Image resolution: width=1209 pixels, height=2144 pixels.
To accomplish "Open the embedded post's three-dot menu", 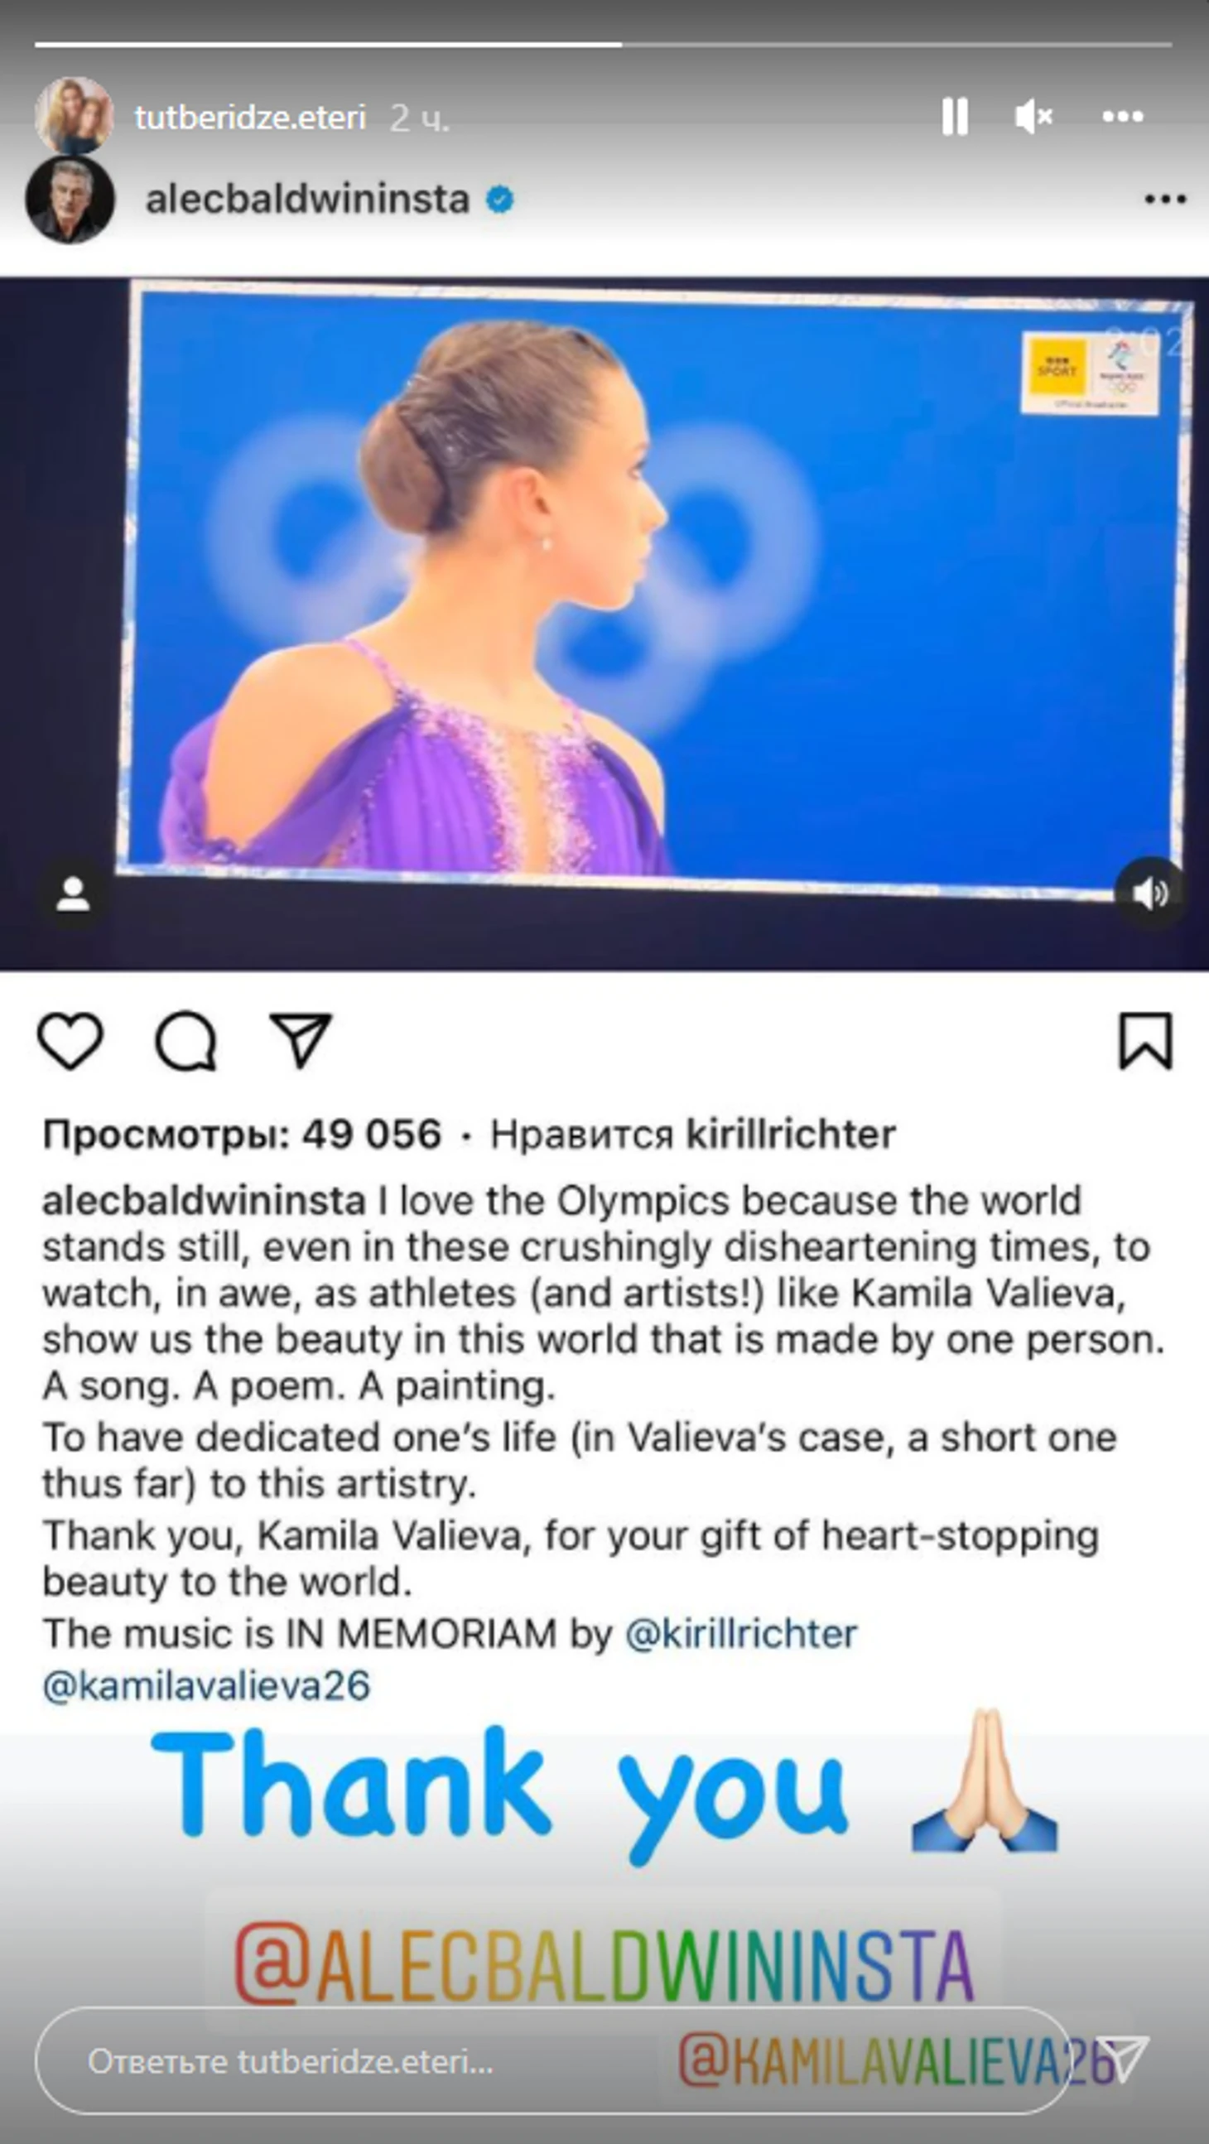I will click(1165, 199).
